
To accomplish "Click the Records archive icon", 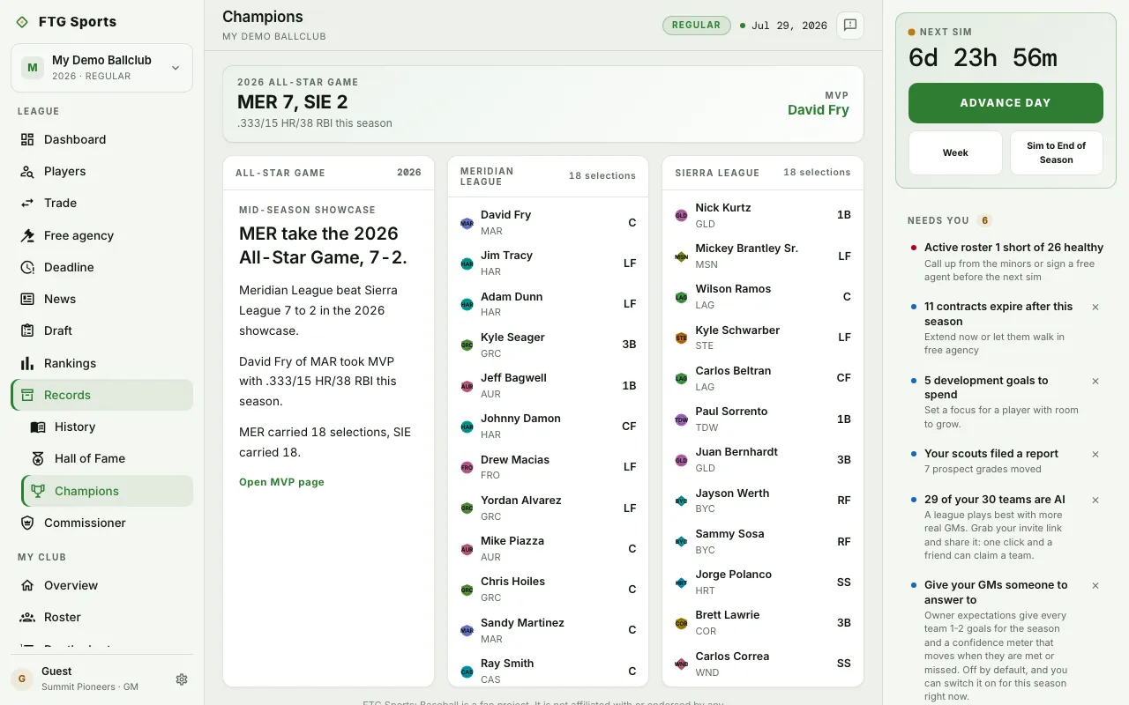I will (x=27, y=395).
